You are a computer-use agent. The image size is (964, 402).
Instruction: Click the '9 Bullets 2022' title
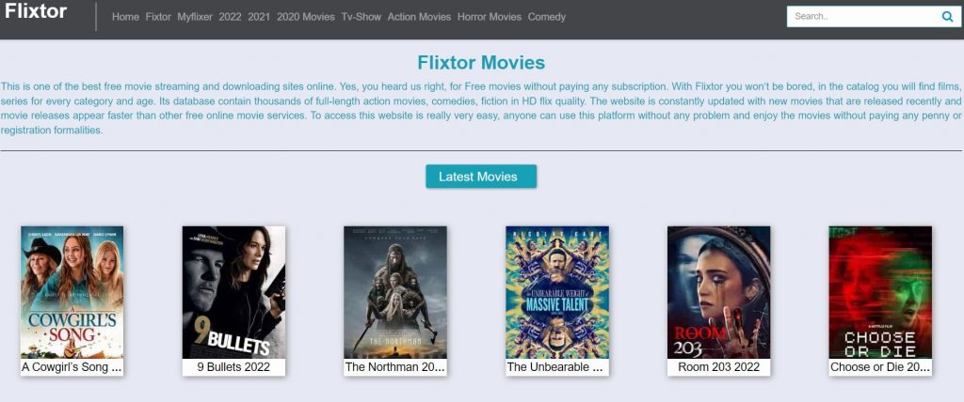tap(233, 367)
